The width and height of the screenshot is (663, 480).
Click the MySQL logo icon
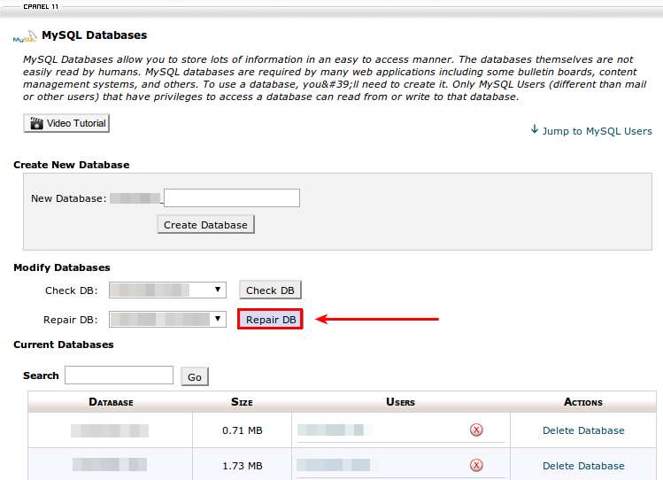(x=25, y=37)
